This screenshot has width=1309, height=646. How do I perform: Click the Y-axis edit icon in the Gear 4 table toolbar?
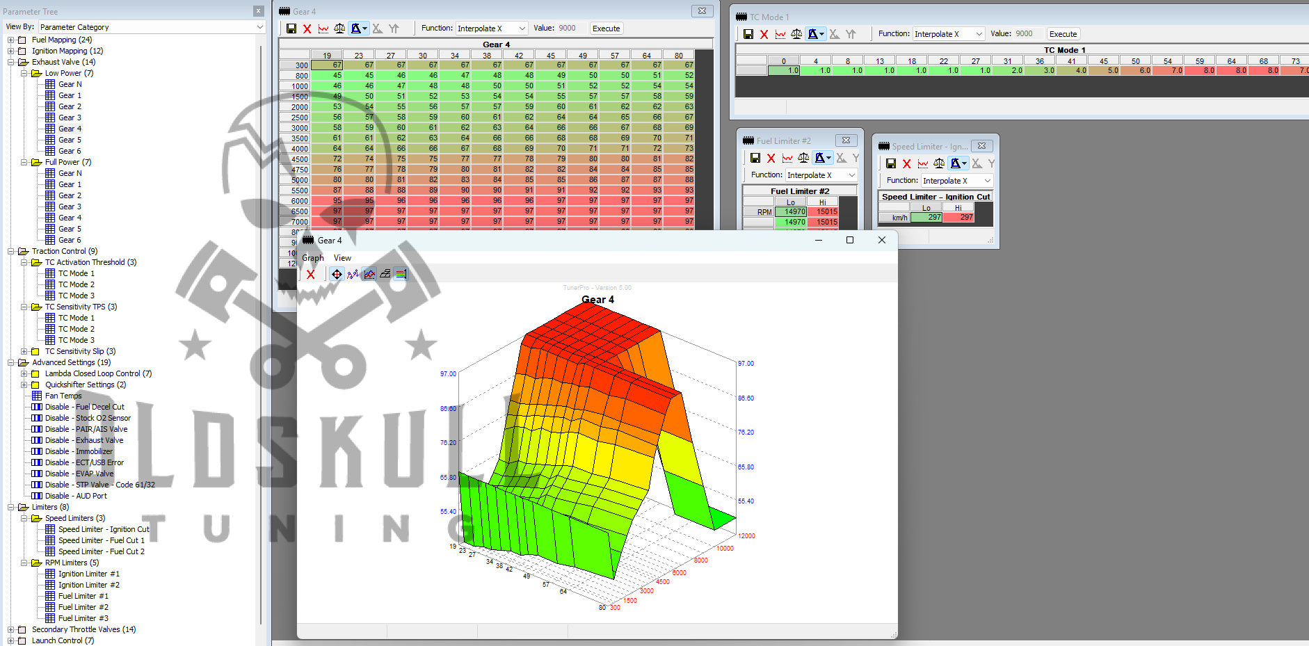(394, 29)
